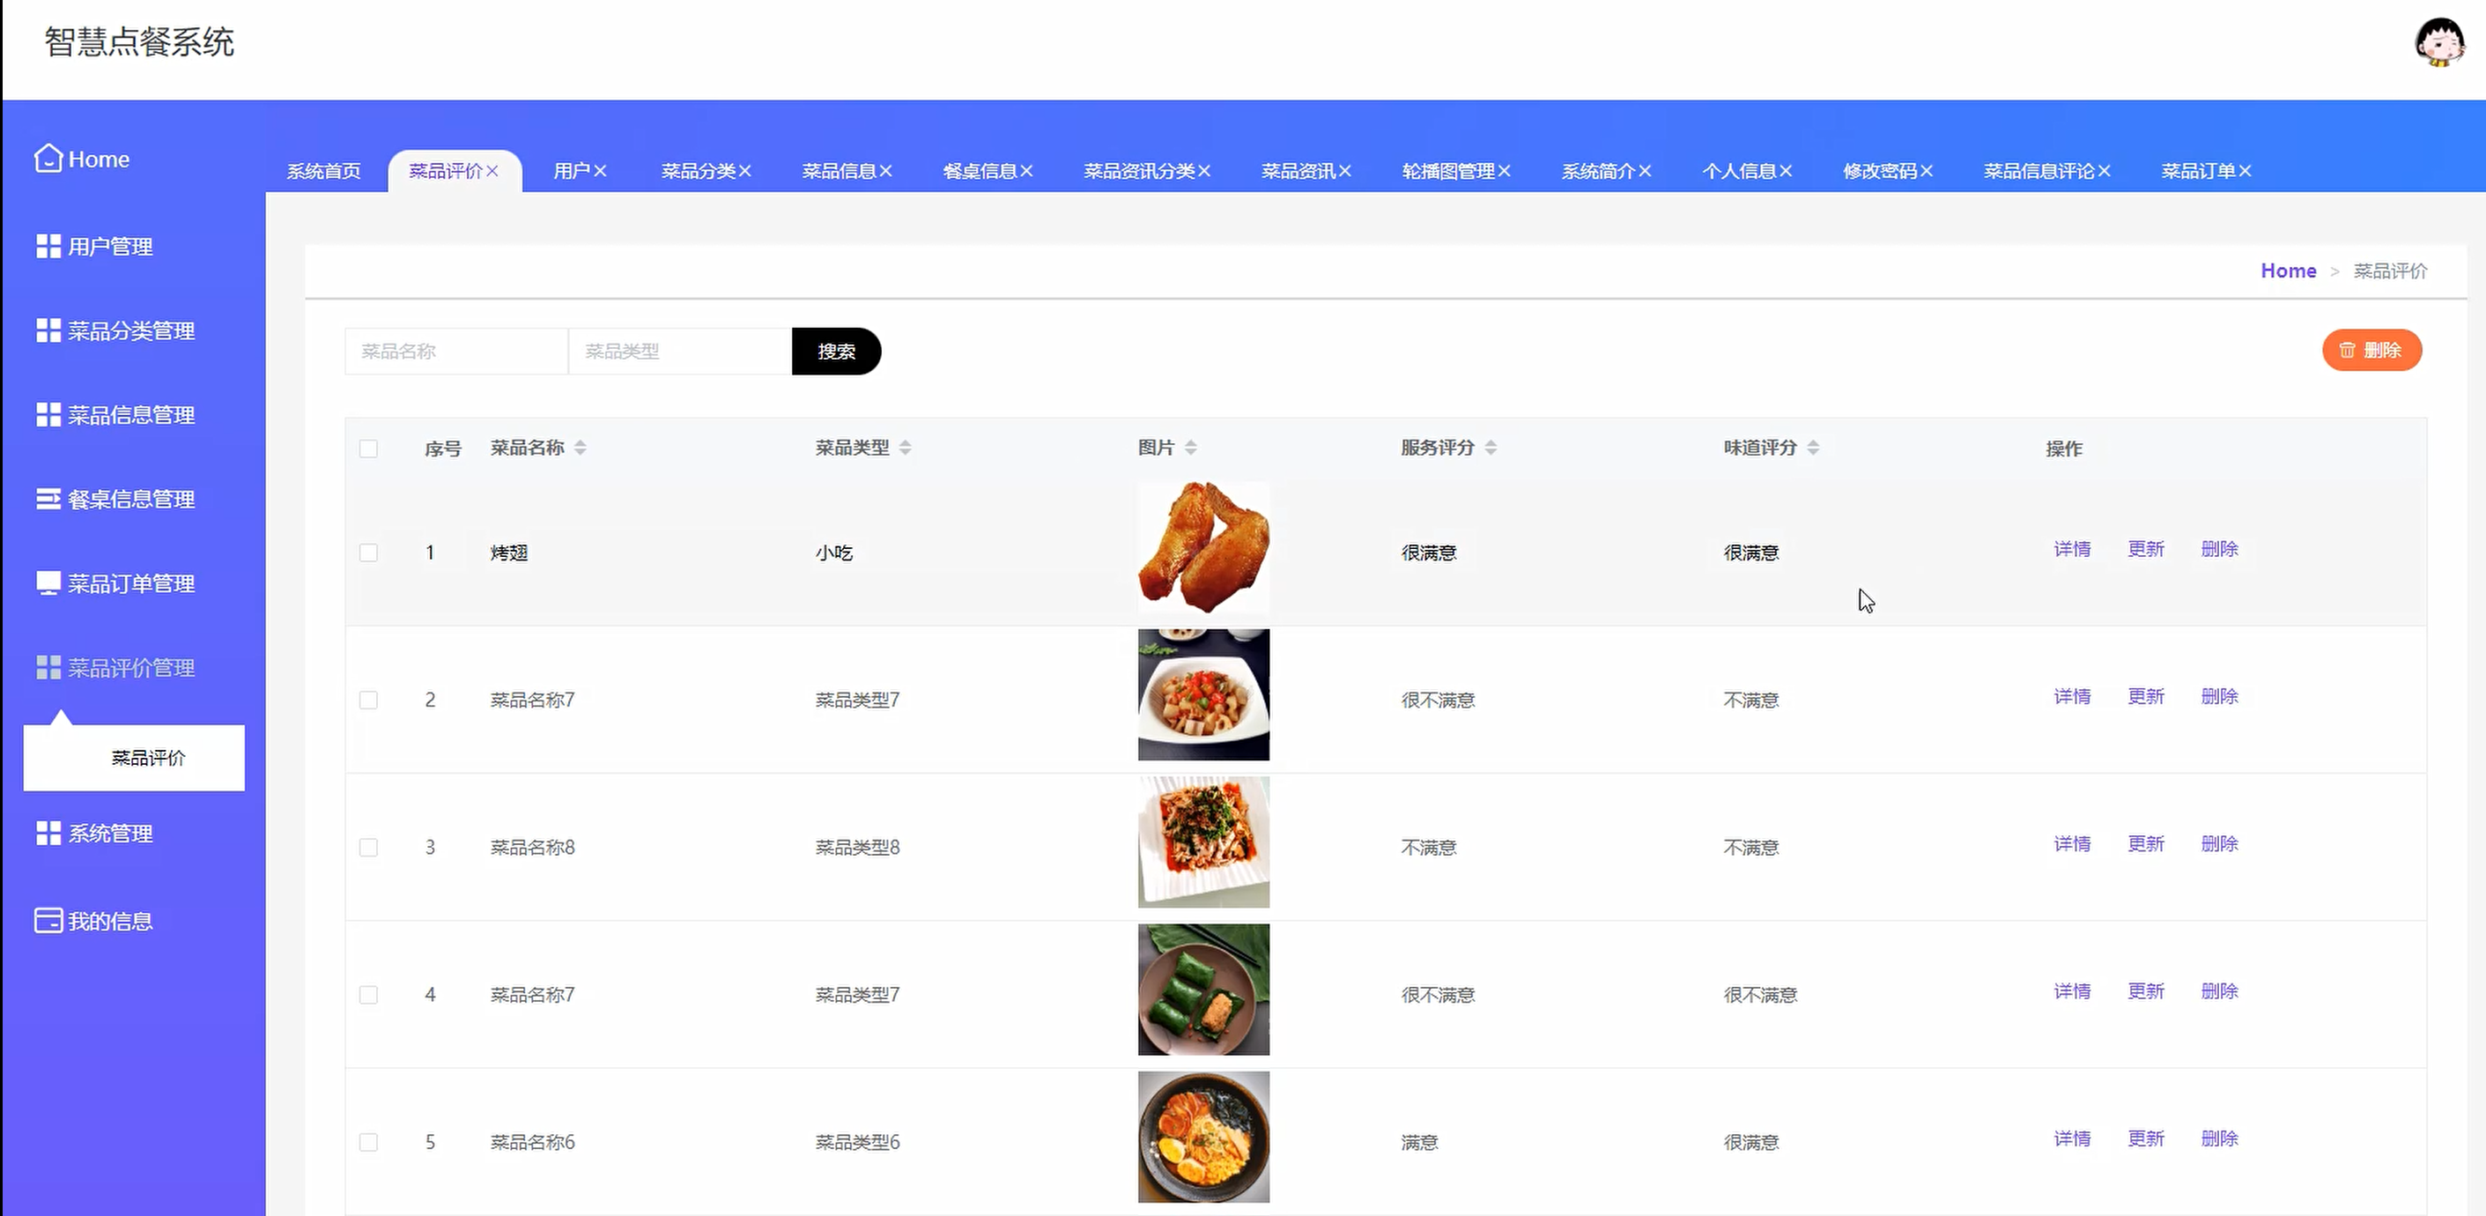Sort by 菜品类型 column arrows
This screenshot has height=1216, width=2486.
(906, 448)
